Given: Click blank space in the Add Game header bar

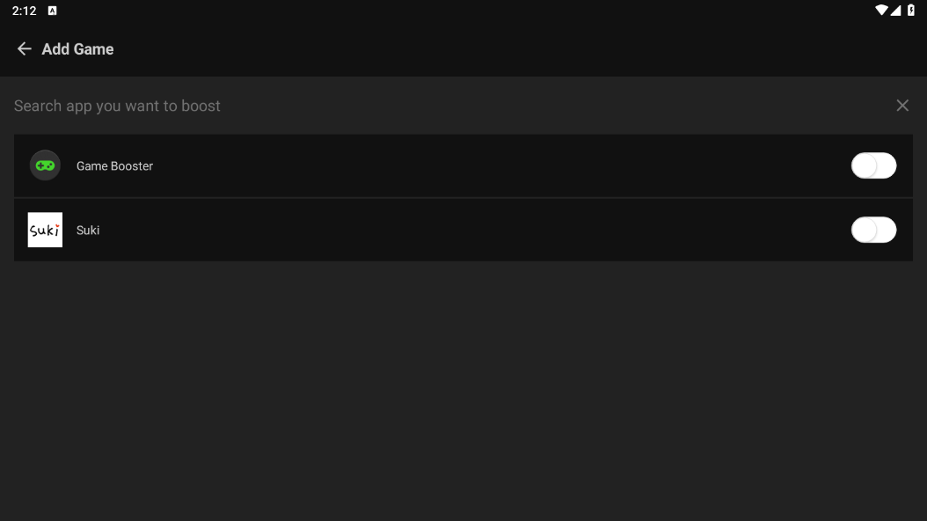Looking at the screenshot, I should [x=528, y=49].
